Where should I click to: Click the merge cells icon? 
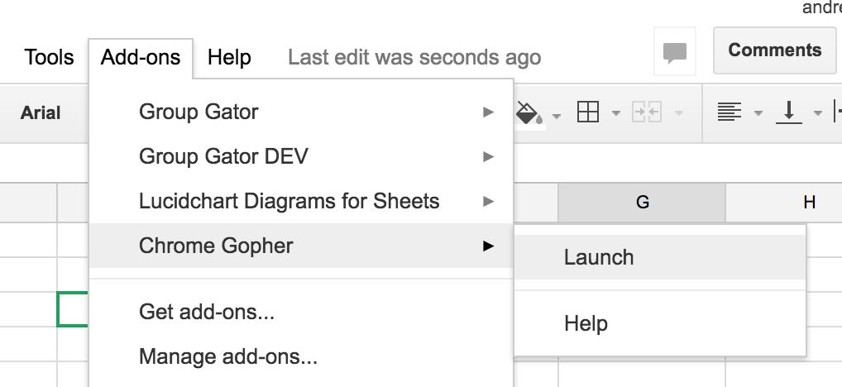tap(646, 113)
